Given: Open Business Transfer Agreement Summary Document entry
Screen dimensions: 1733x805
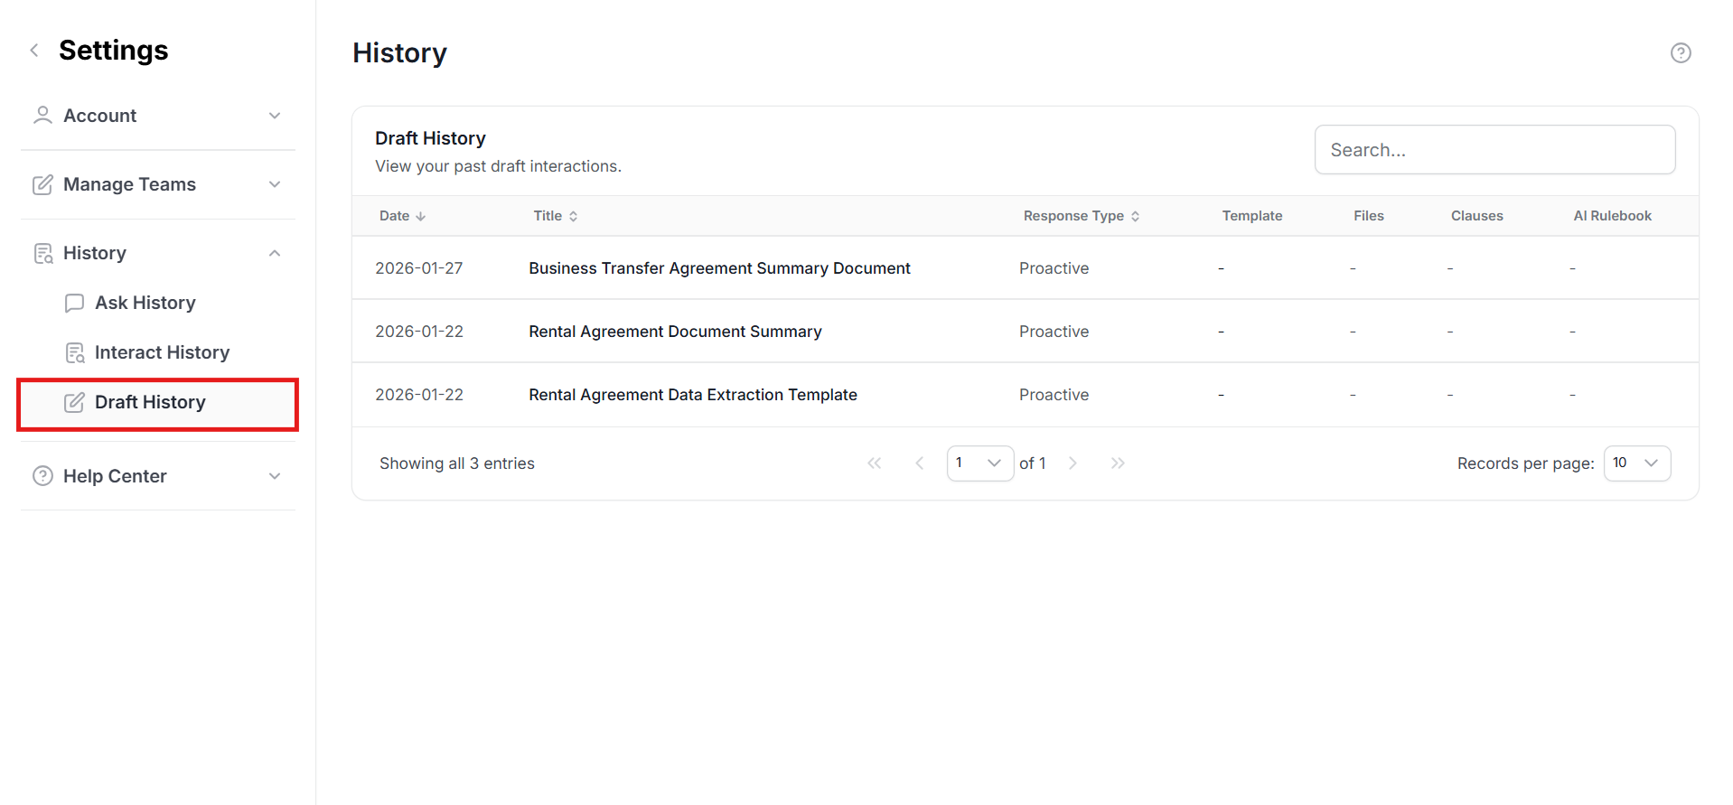Looking at the screenshot, I should pos(719,268).
